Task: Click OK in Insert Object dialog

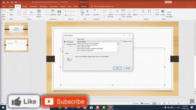Action: pos(117,68)
